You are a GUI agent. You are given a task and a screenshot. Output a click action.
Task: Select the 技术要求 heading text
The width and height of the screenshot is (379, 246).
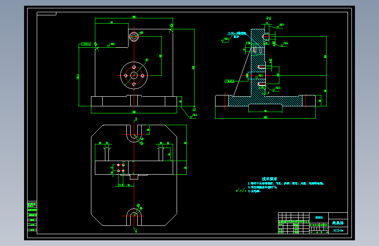click(x=269, y=179)
